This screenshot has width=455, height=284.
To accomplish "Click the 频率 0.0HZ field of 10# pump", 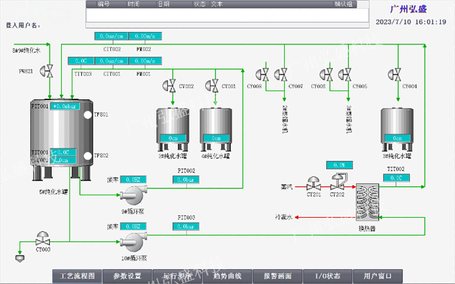I will [x=133, y=227].
